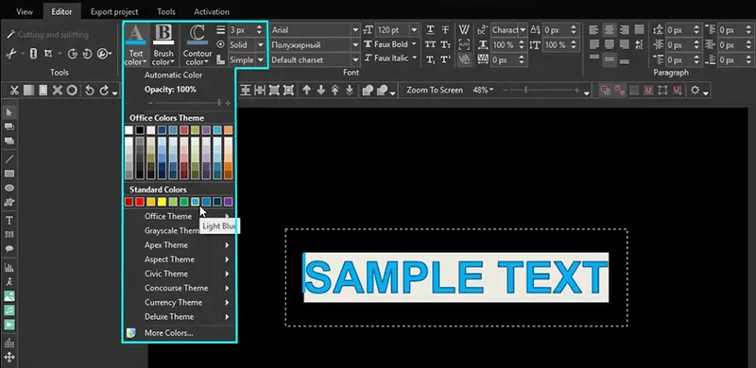Switch to the View tab
Image resolution: width=756 pixels, height=368 pixels.
25,11
